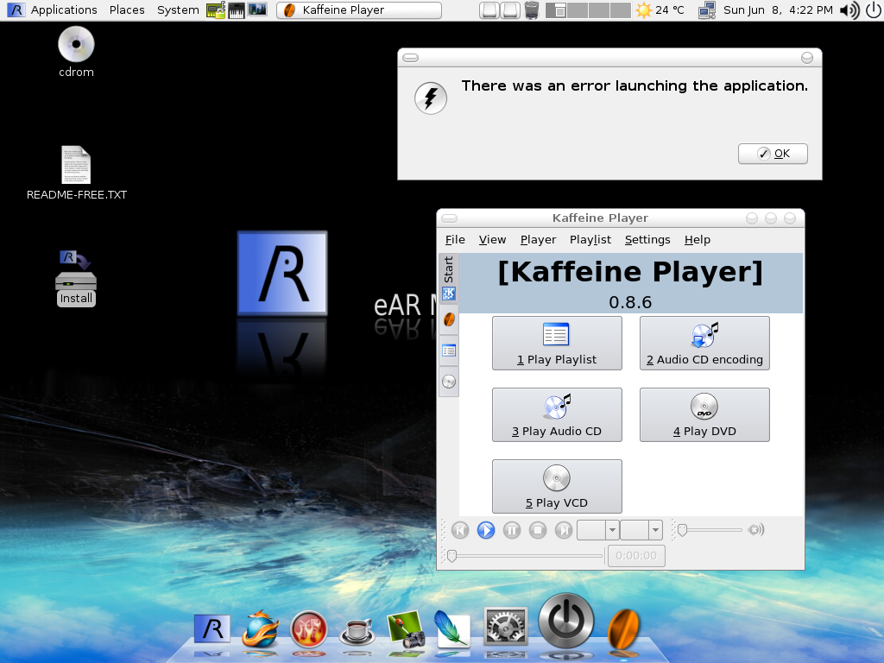Open the Places menu in the top panel

tap(127, 9)
